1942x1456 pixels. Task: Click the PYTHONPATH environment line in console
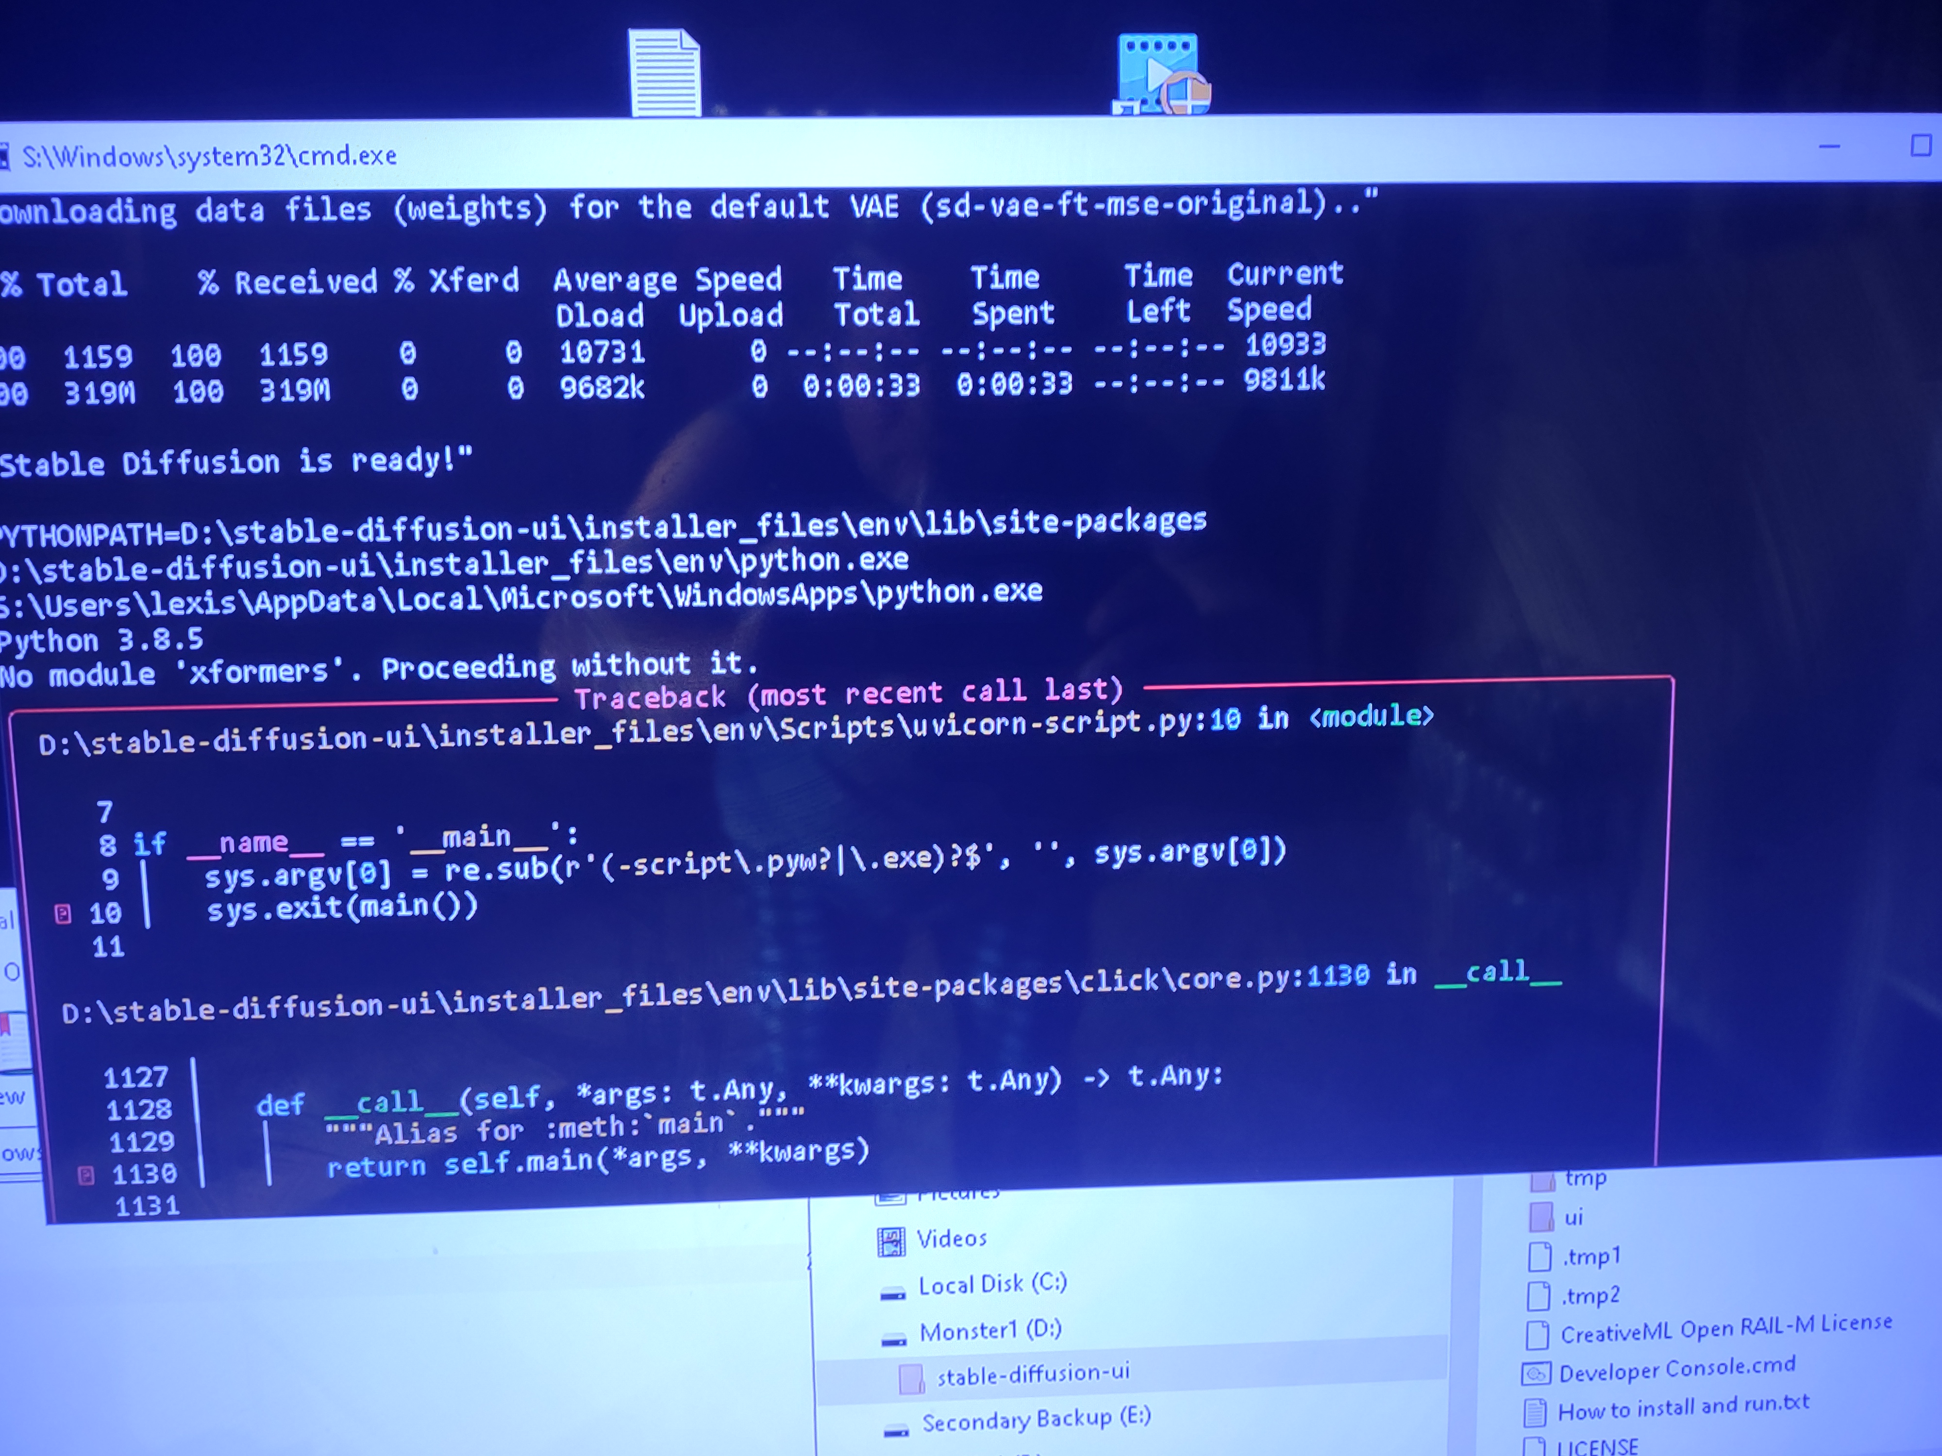click(x=603, y=527)
